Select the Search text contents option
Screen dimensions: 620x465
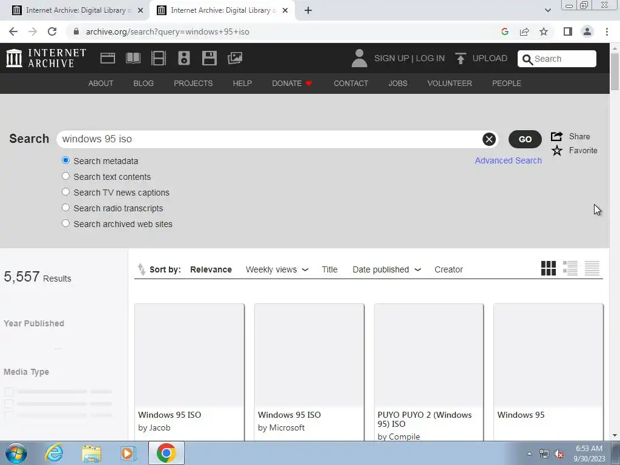(x=65, y=176)
